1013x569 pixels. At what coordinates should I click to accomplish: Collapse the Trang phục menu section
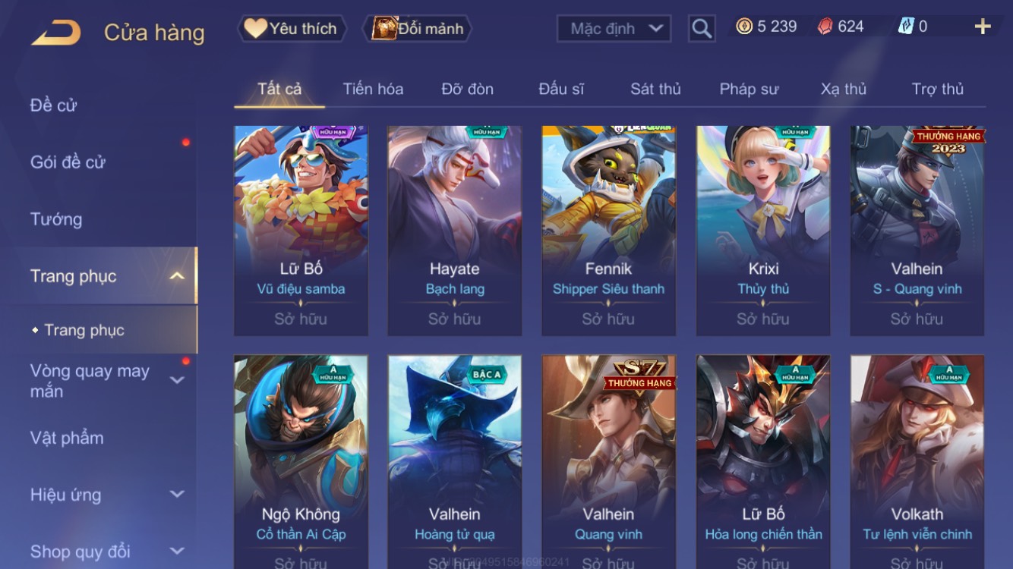point(177,276)
